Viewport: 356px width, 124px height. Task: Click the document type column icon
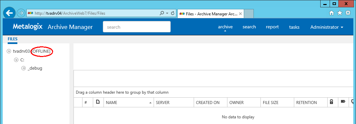[98, 102]
